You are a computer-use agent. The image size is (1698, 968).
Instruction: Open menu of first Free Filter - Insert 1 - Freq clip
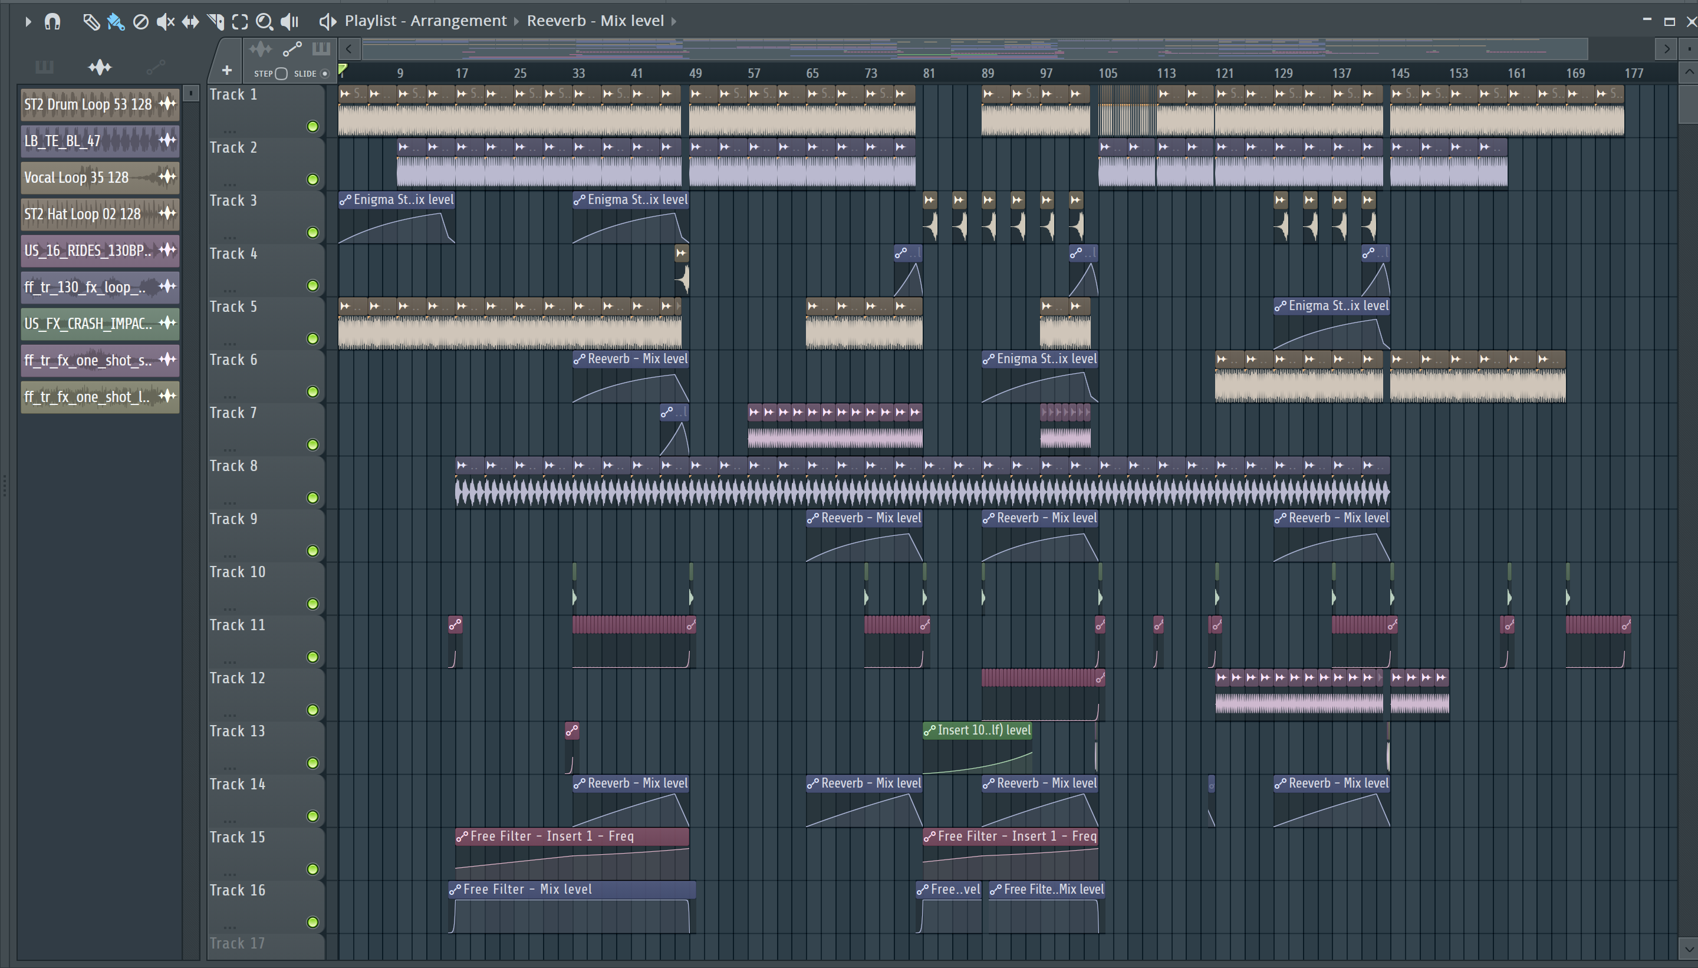(462, 837)
